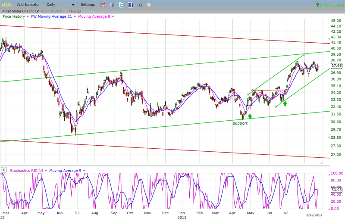Share the chart on Twitter

tap(121, 5)
